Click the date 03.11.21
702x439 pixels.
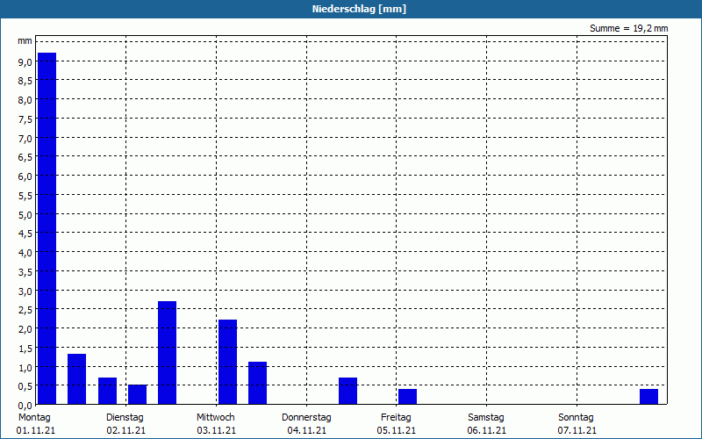point(216,430)
